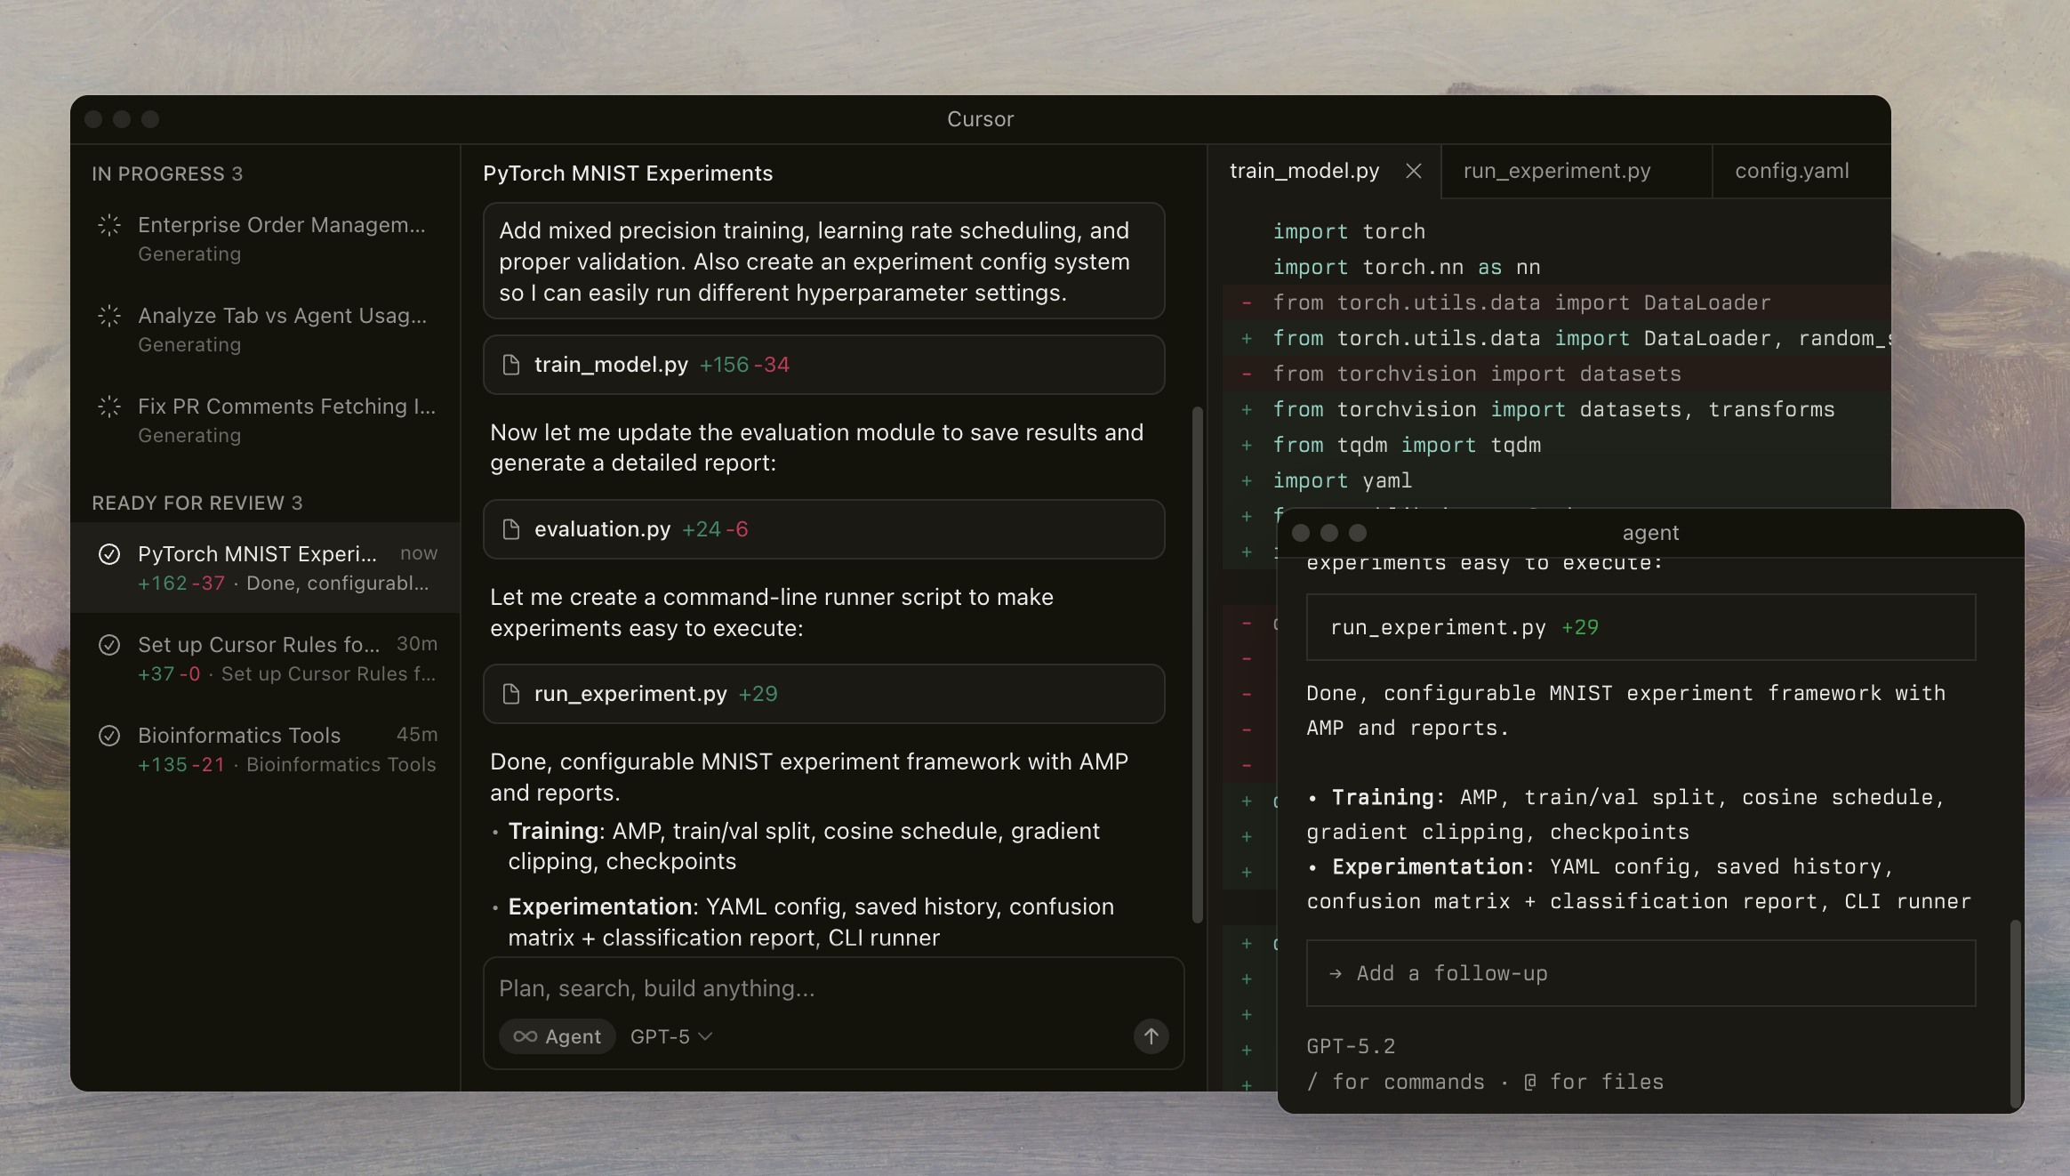Close the train_model.py tab
Viewport: 2070px width, 1176px height.
pos(1414,171)
